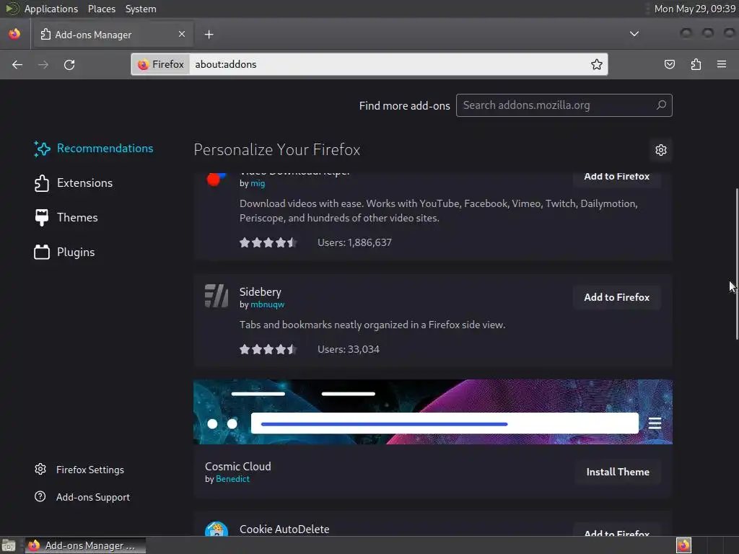Click the search magnifier in add-ons search box
Image resolution: width=739 pixels, height=554 pixels.
pyautogui.click(x=661, y=105)
